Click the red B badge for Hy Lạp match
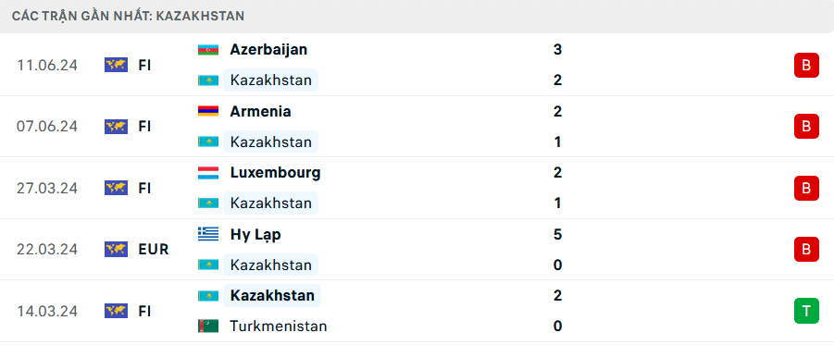 click(x=806, y=250)
